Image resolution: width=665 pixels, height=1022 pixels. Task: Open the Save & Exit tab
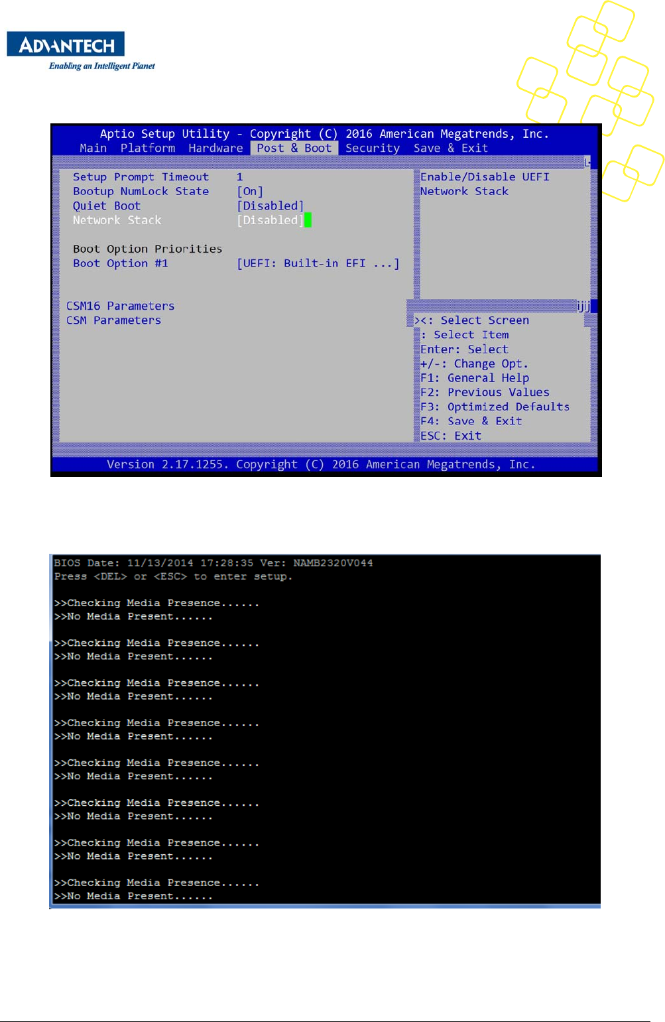point(450,148)
